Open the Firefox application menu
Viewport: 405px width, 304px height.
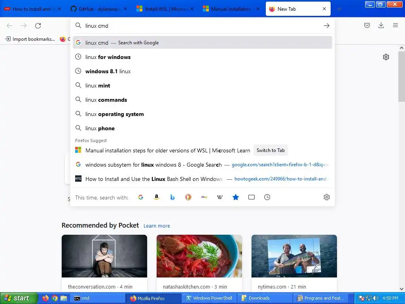coord(396,25)
